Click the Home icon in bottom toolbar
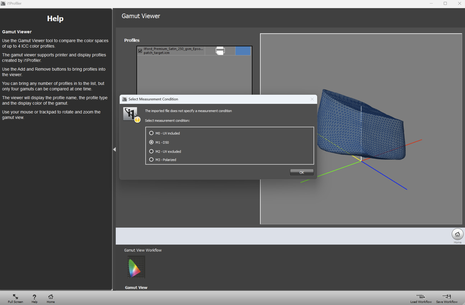 click(x=51, y=297)
